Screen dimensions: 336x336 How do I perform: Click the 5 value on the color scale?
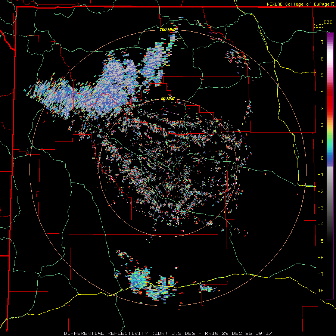(322, 75)
